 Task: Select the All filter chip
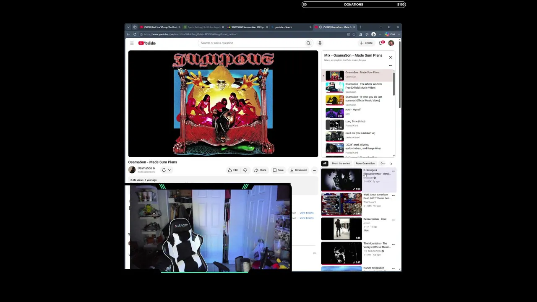click(x=325, y=164)
